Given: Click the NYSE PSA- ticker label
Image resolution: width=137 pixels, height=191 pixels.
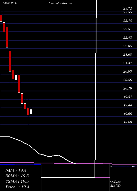Looking at the screenshot, I should (x=10, y=3).
